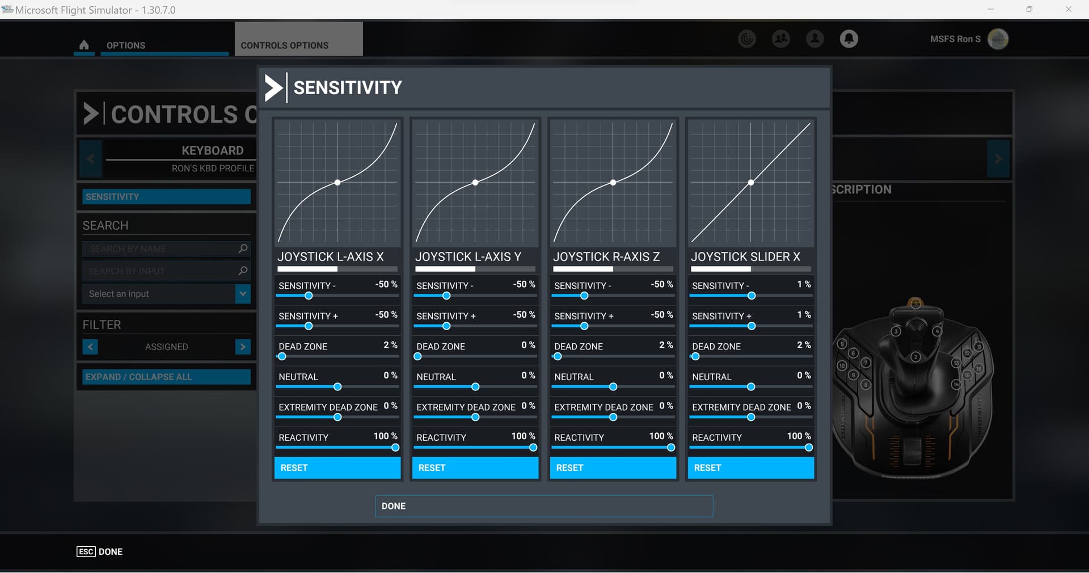Reset the Joystick Slider X settings
Image resolution: width=1089 pixels, height=573 pixels.
pyautogui.click(x=750, y=467)
